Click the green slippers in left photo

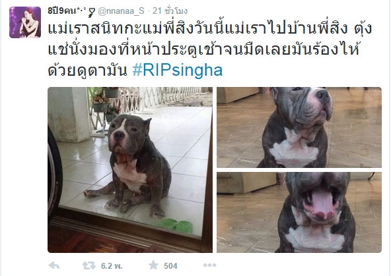[x=177, y=225]
